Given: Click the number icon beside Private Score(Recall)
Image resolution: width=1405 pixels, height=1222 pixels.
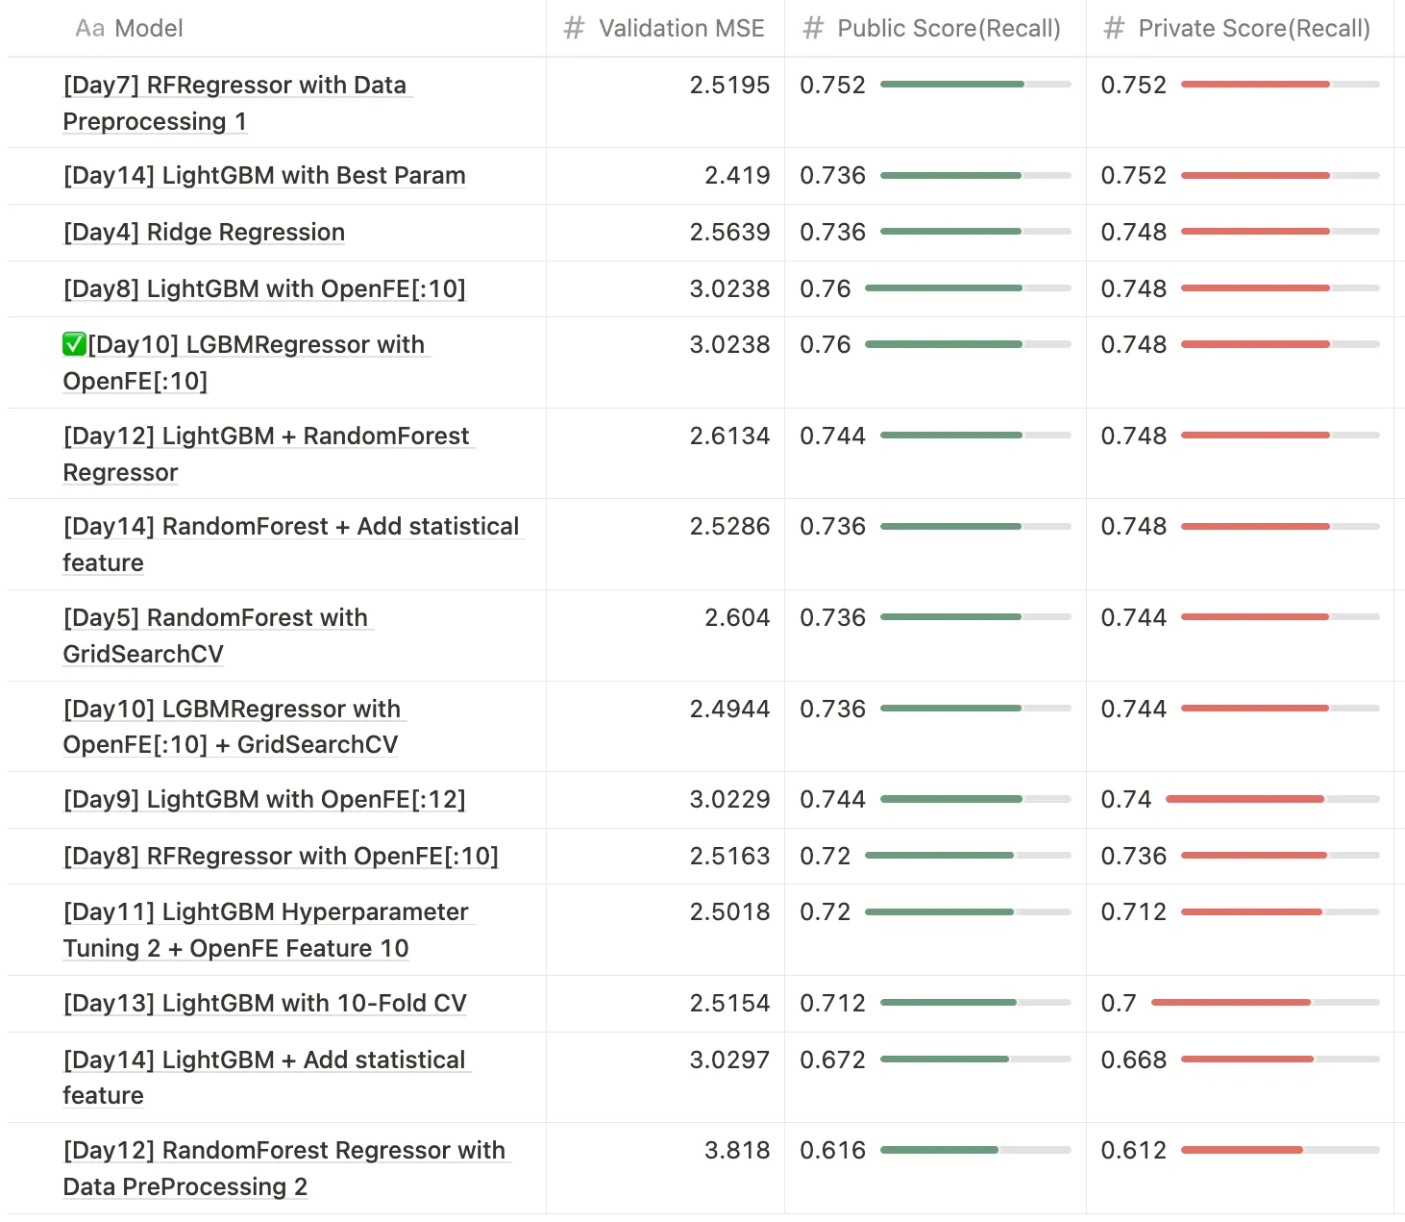Looking at the screenshot, I should pos(1114,29).
